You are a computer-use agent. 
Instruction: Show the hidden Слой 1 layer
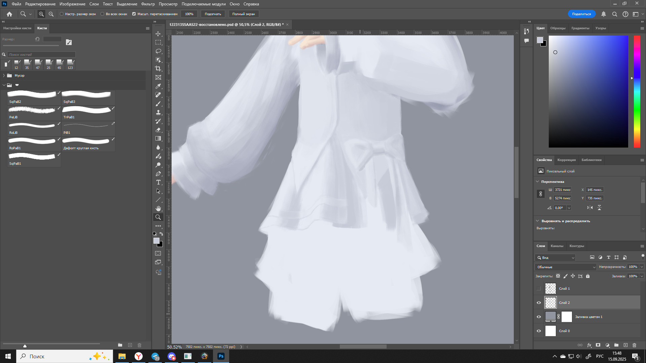[x=539, y=289]
